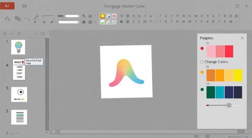Viewport: 252px width, 138px height.
Task: Select the red palette radio dot
Action: click(202, 48)
